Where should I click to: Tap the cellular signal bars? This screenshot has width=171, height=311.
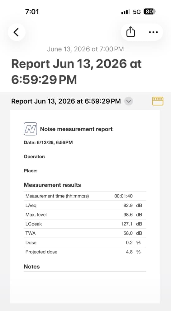coord(126,12)
